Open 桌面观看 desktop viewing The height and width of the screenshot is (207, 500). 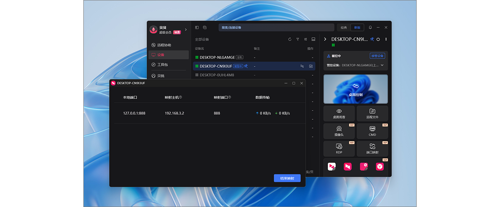tap(339, 113)
